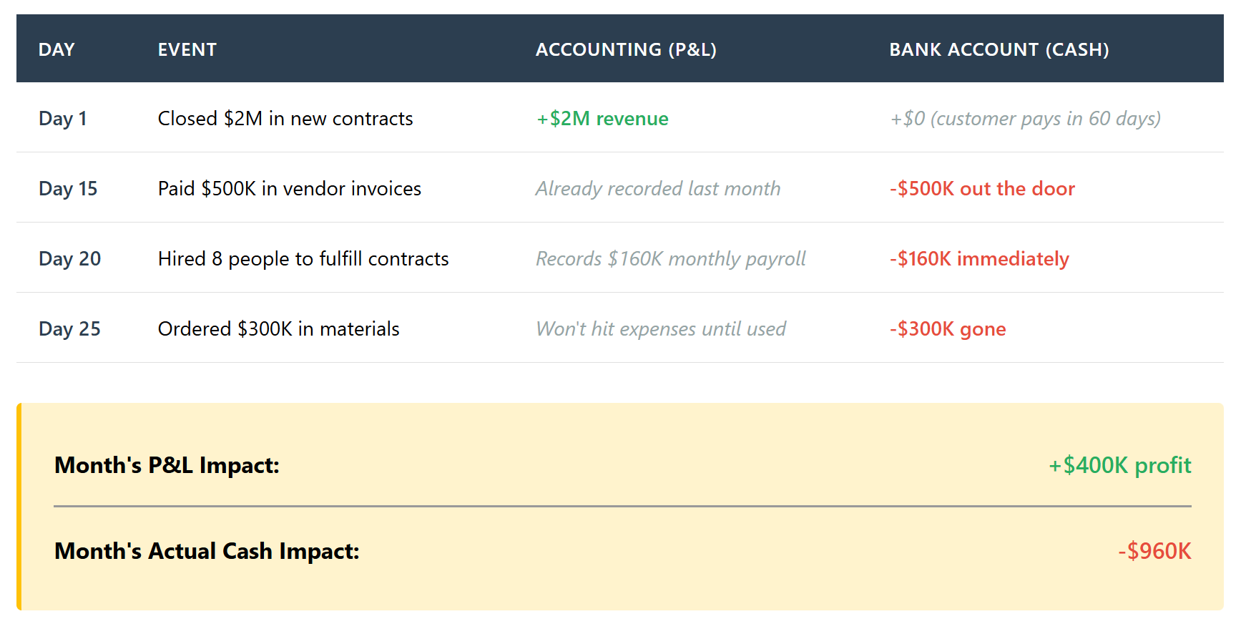Screen dimensions: 1246x624
Task: Click the DAY column header
Action: (57, 49)
